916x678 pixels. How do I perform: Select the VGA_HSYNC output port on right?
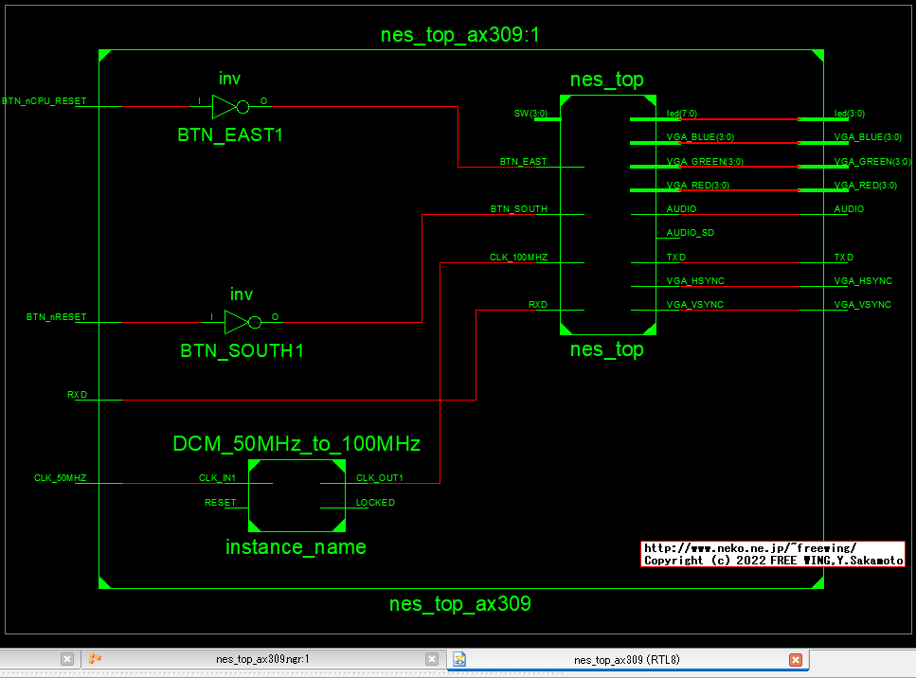(x=862, y=281)
